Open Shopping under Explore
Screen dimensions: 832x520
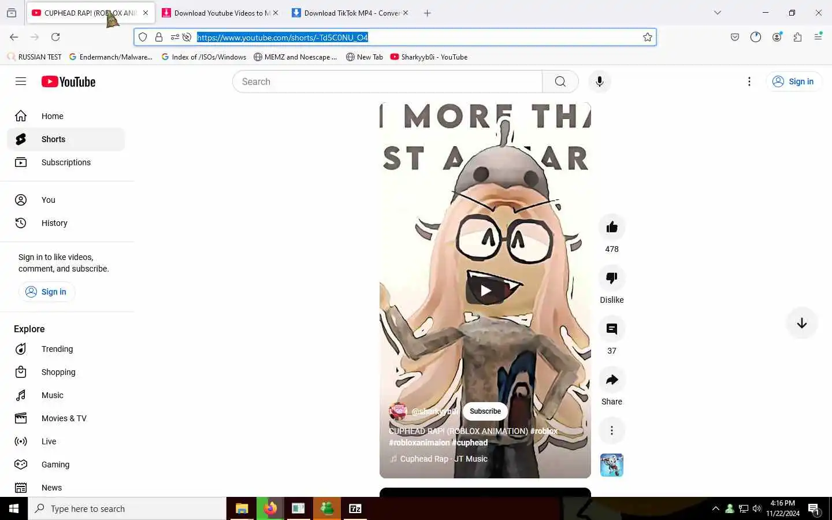click(66, 372)
